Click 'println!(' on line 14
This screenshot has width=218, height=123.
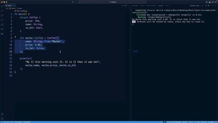[x=26, y=58]
